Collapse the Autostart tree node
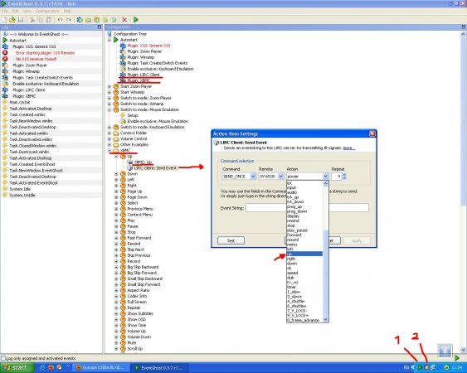 coord(109,40)
